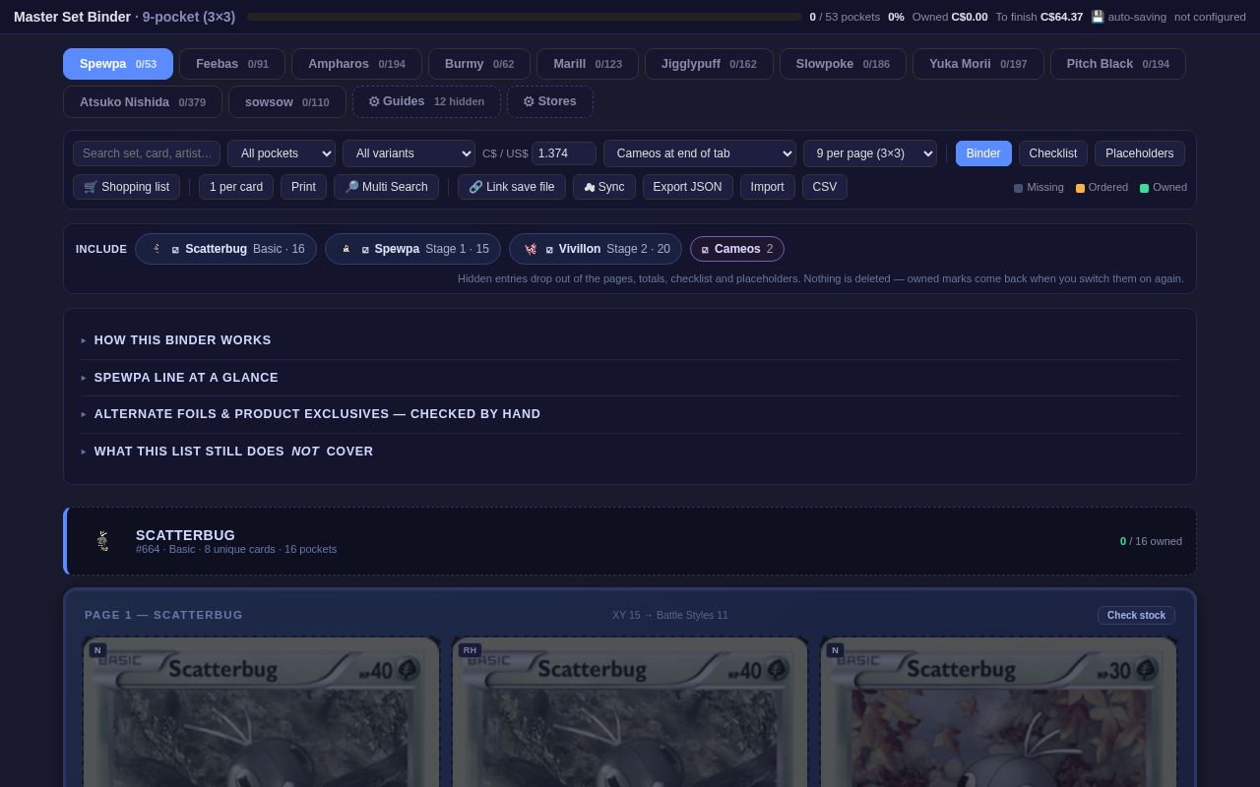Click the grass energy symbol on the 30 HP card
The height and width of the screenshot is (787, 1260).
tap(1146, 670)
